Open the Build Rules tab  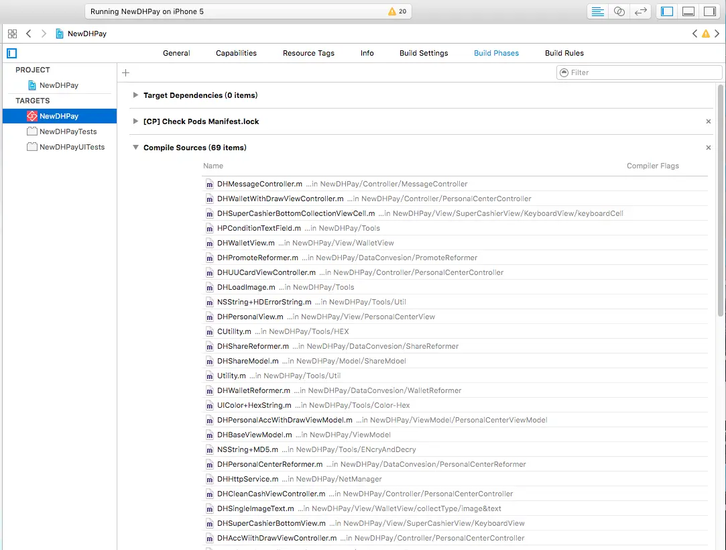[x=564, y=53]
